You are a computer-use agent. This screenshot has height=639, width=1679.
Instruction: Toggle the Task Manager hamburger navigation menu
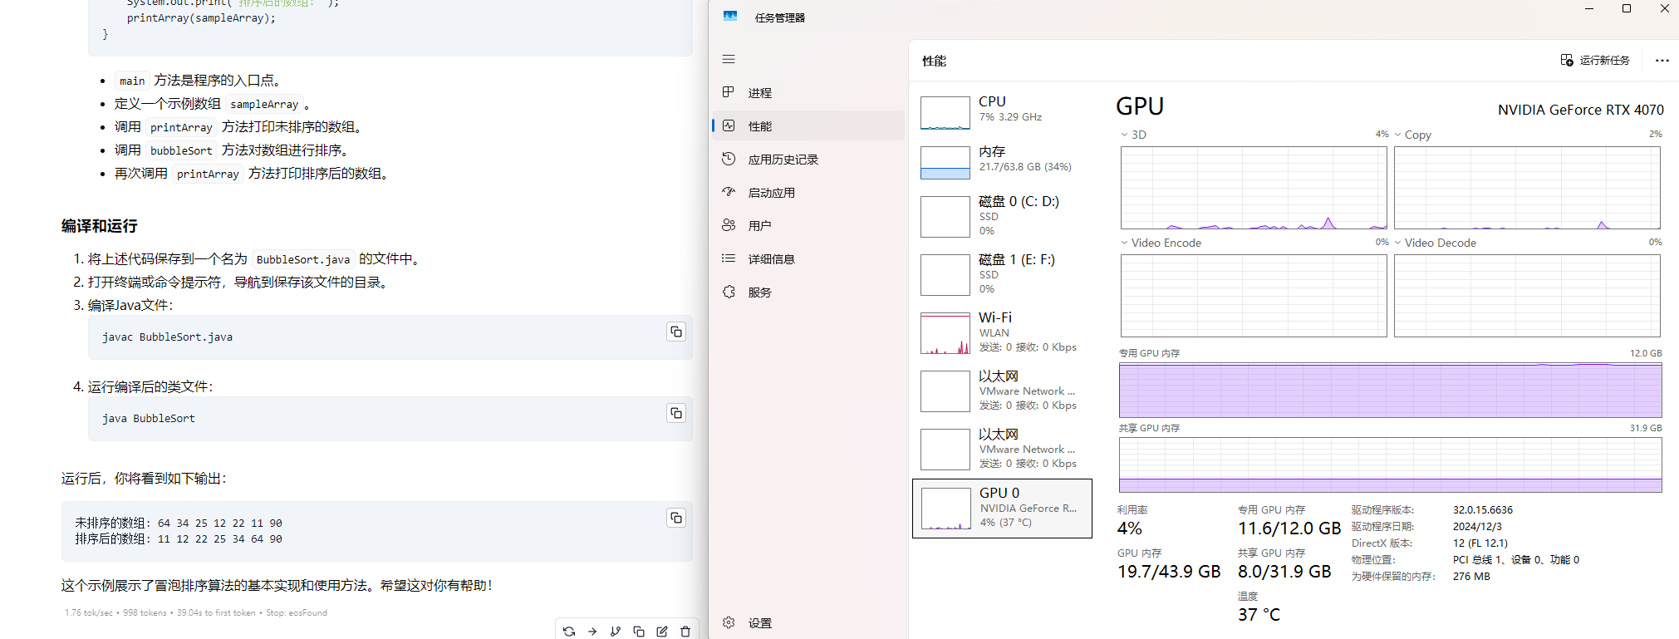click(729, 59)
